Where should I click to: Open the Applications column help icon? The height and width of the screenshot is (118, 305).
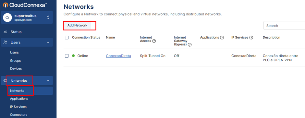click(222, 38)
